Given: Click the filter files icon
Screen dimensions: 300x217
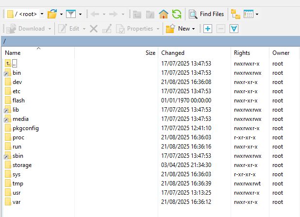Looking at the screenshot, I should click(x=70, y=14).
